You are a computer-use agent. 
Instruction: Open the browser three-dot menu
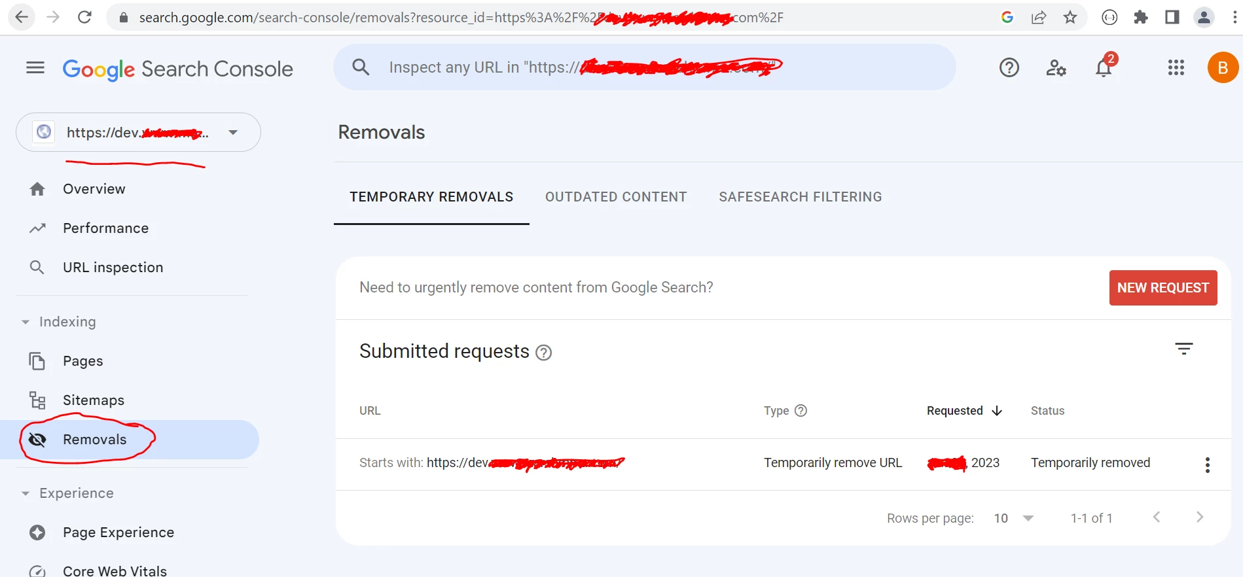tap(1234, 17)
